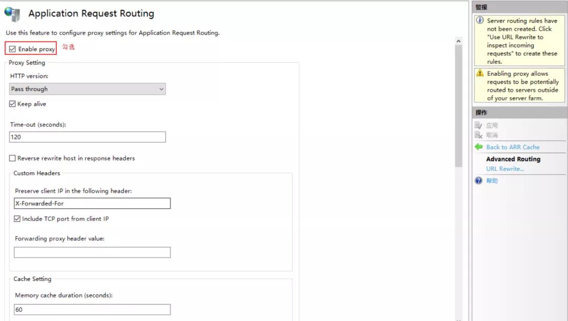Viewport: 568px width, 321px height.
Task: Click the vertical scrollbar thumb
Action: pos(459,106)
